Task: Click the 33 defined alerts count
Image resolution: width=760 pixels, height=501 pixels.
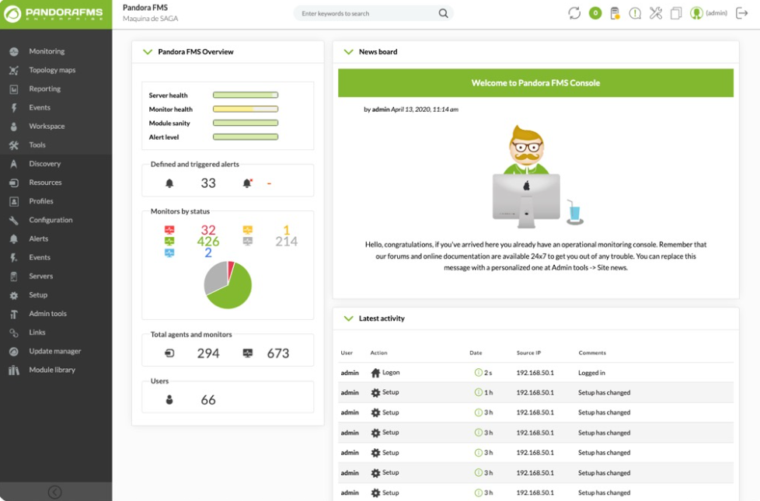Action: pyautogui.click(x=208, y=183)
